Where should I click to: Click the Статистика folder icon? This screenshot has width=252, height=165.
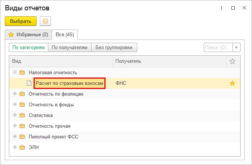22,115
